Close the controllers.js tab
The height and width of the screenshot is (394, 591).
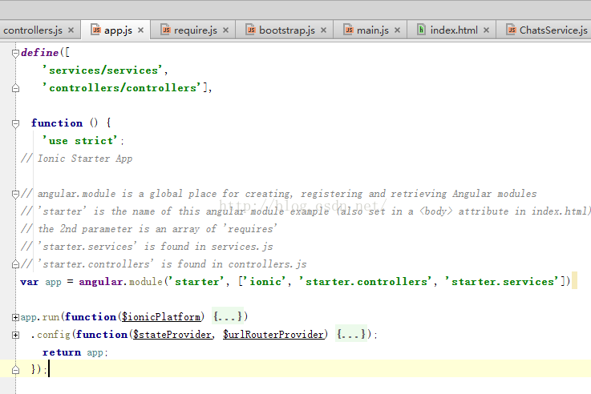[71, 30]
